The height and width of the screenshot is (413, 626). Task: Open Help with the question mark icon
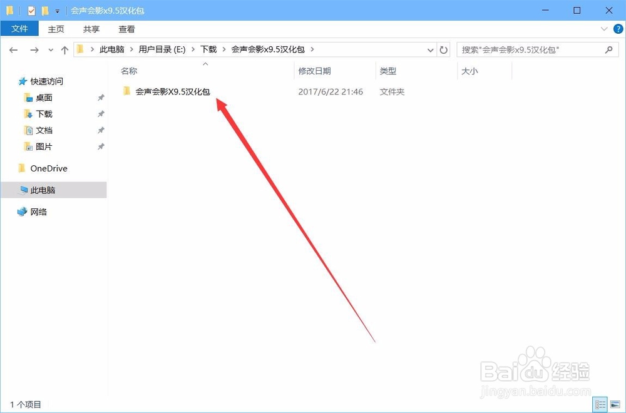tap(618, 29)
